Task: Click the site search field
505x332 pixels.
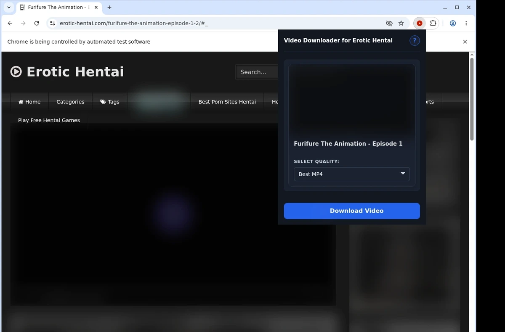Action: (x=257, y=72)
